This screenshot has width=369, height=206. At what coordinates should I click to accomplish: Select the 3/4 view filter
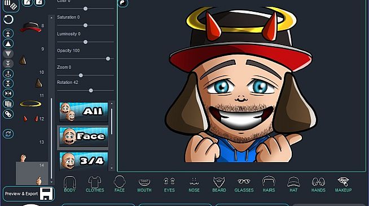coord(84,161)
